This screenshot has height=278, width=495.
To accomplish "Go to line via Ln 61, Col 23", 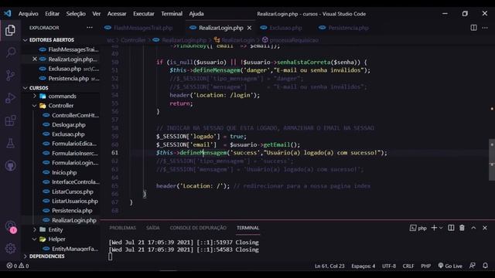I will pos(329,266).
